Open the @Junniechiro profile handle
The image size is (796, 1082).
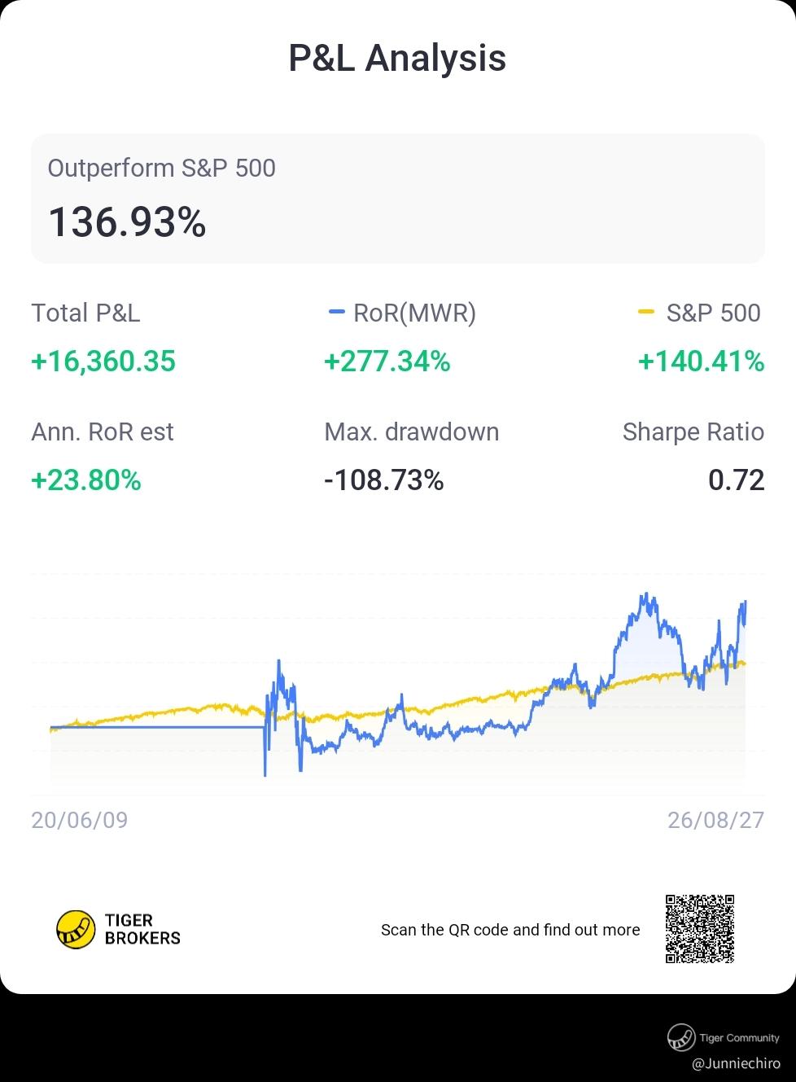(736, 1063)
